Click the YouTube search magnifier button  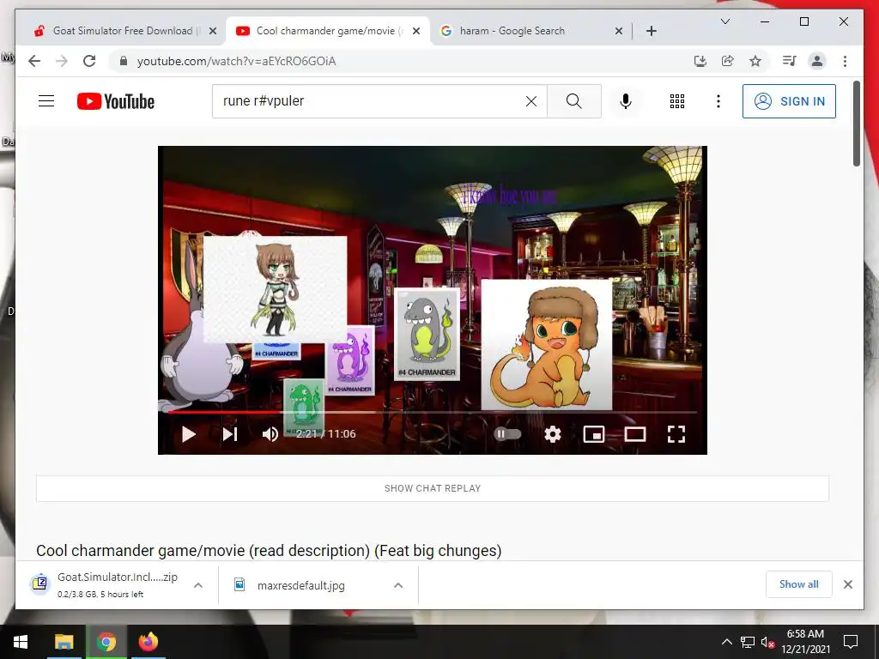pyautogui.click(x=574, y=101)
